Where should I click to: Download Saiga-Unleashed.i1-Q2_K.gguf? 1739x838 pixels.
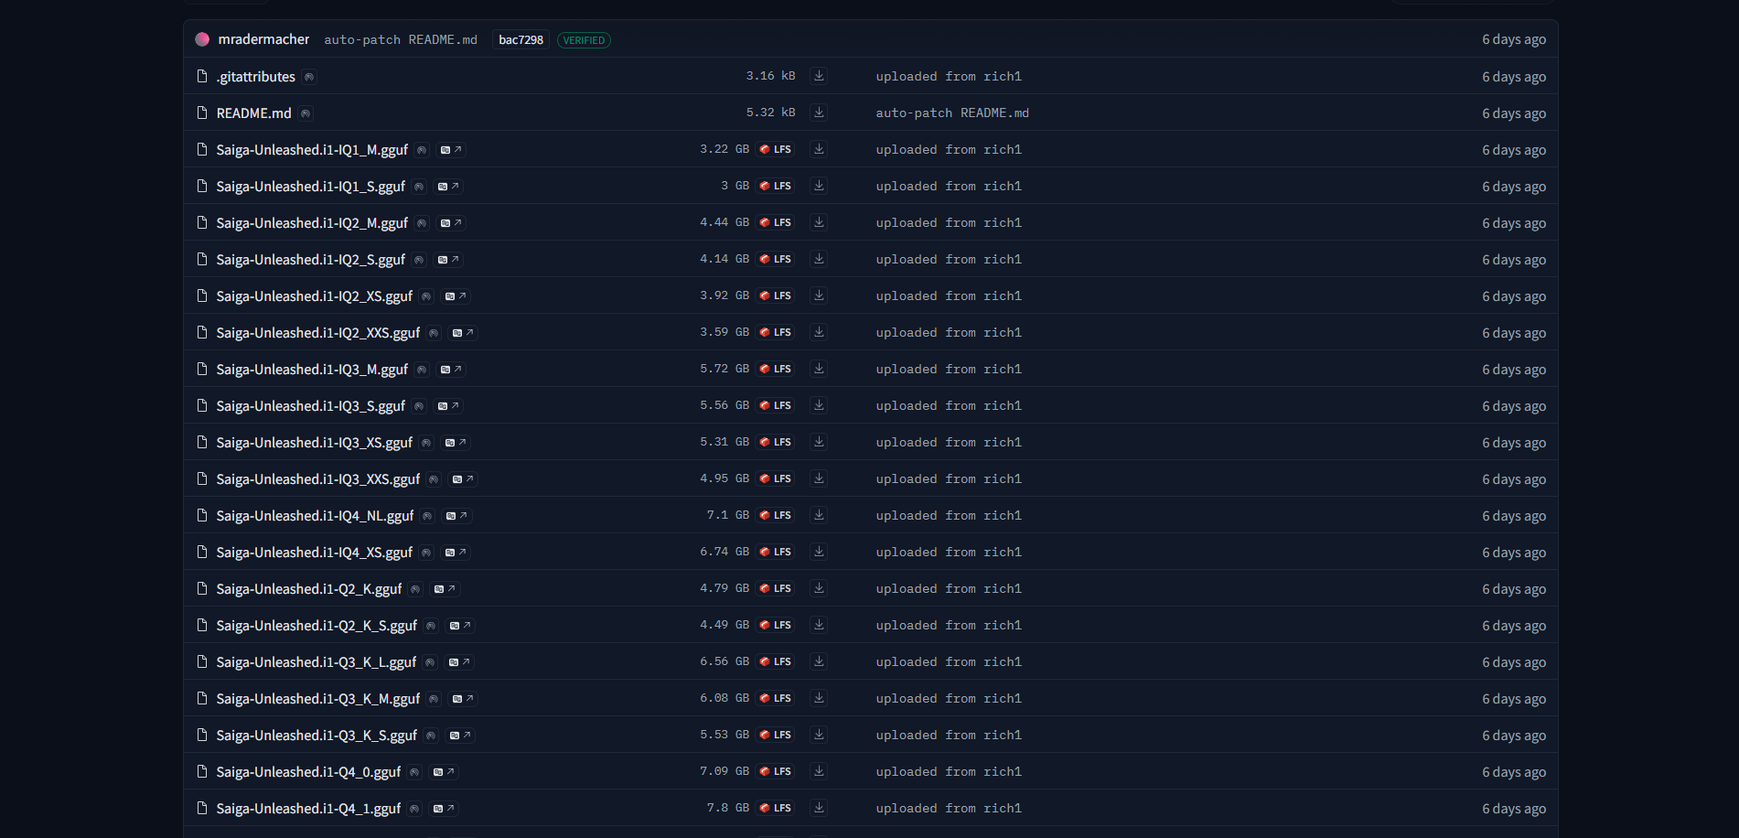point(819,588)
